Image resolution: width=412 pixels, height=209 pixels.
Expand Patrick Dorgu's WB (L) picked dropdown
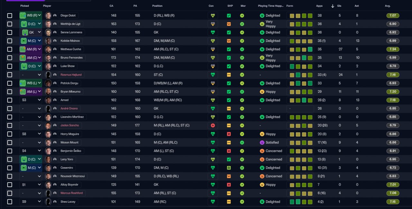click(31, 83)
